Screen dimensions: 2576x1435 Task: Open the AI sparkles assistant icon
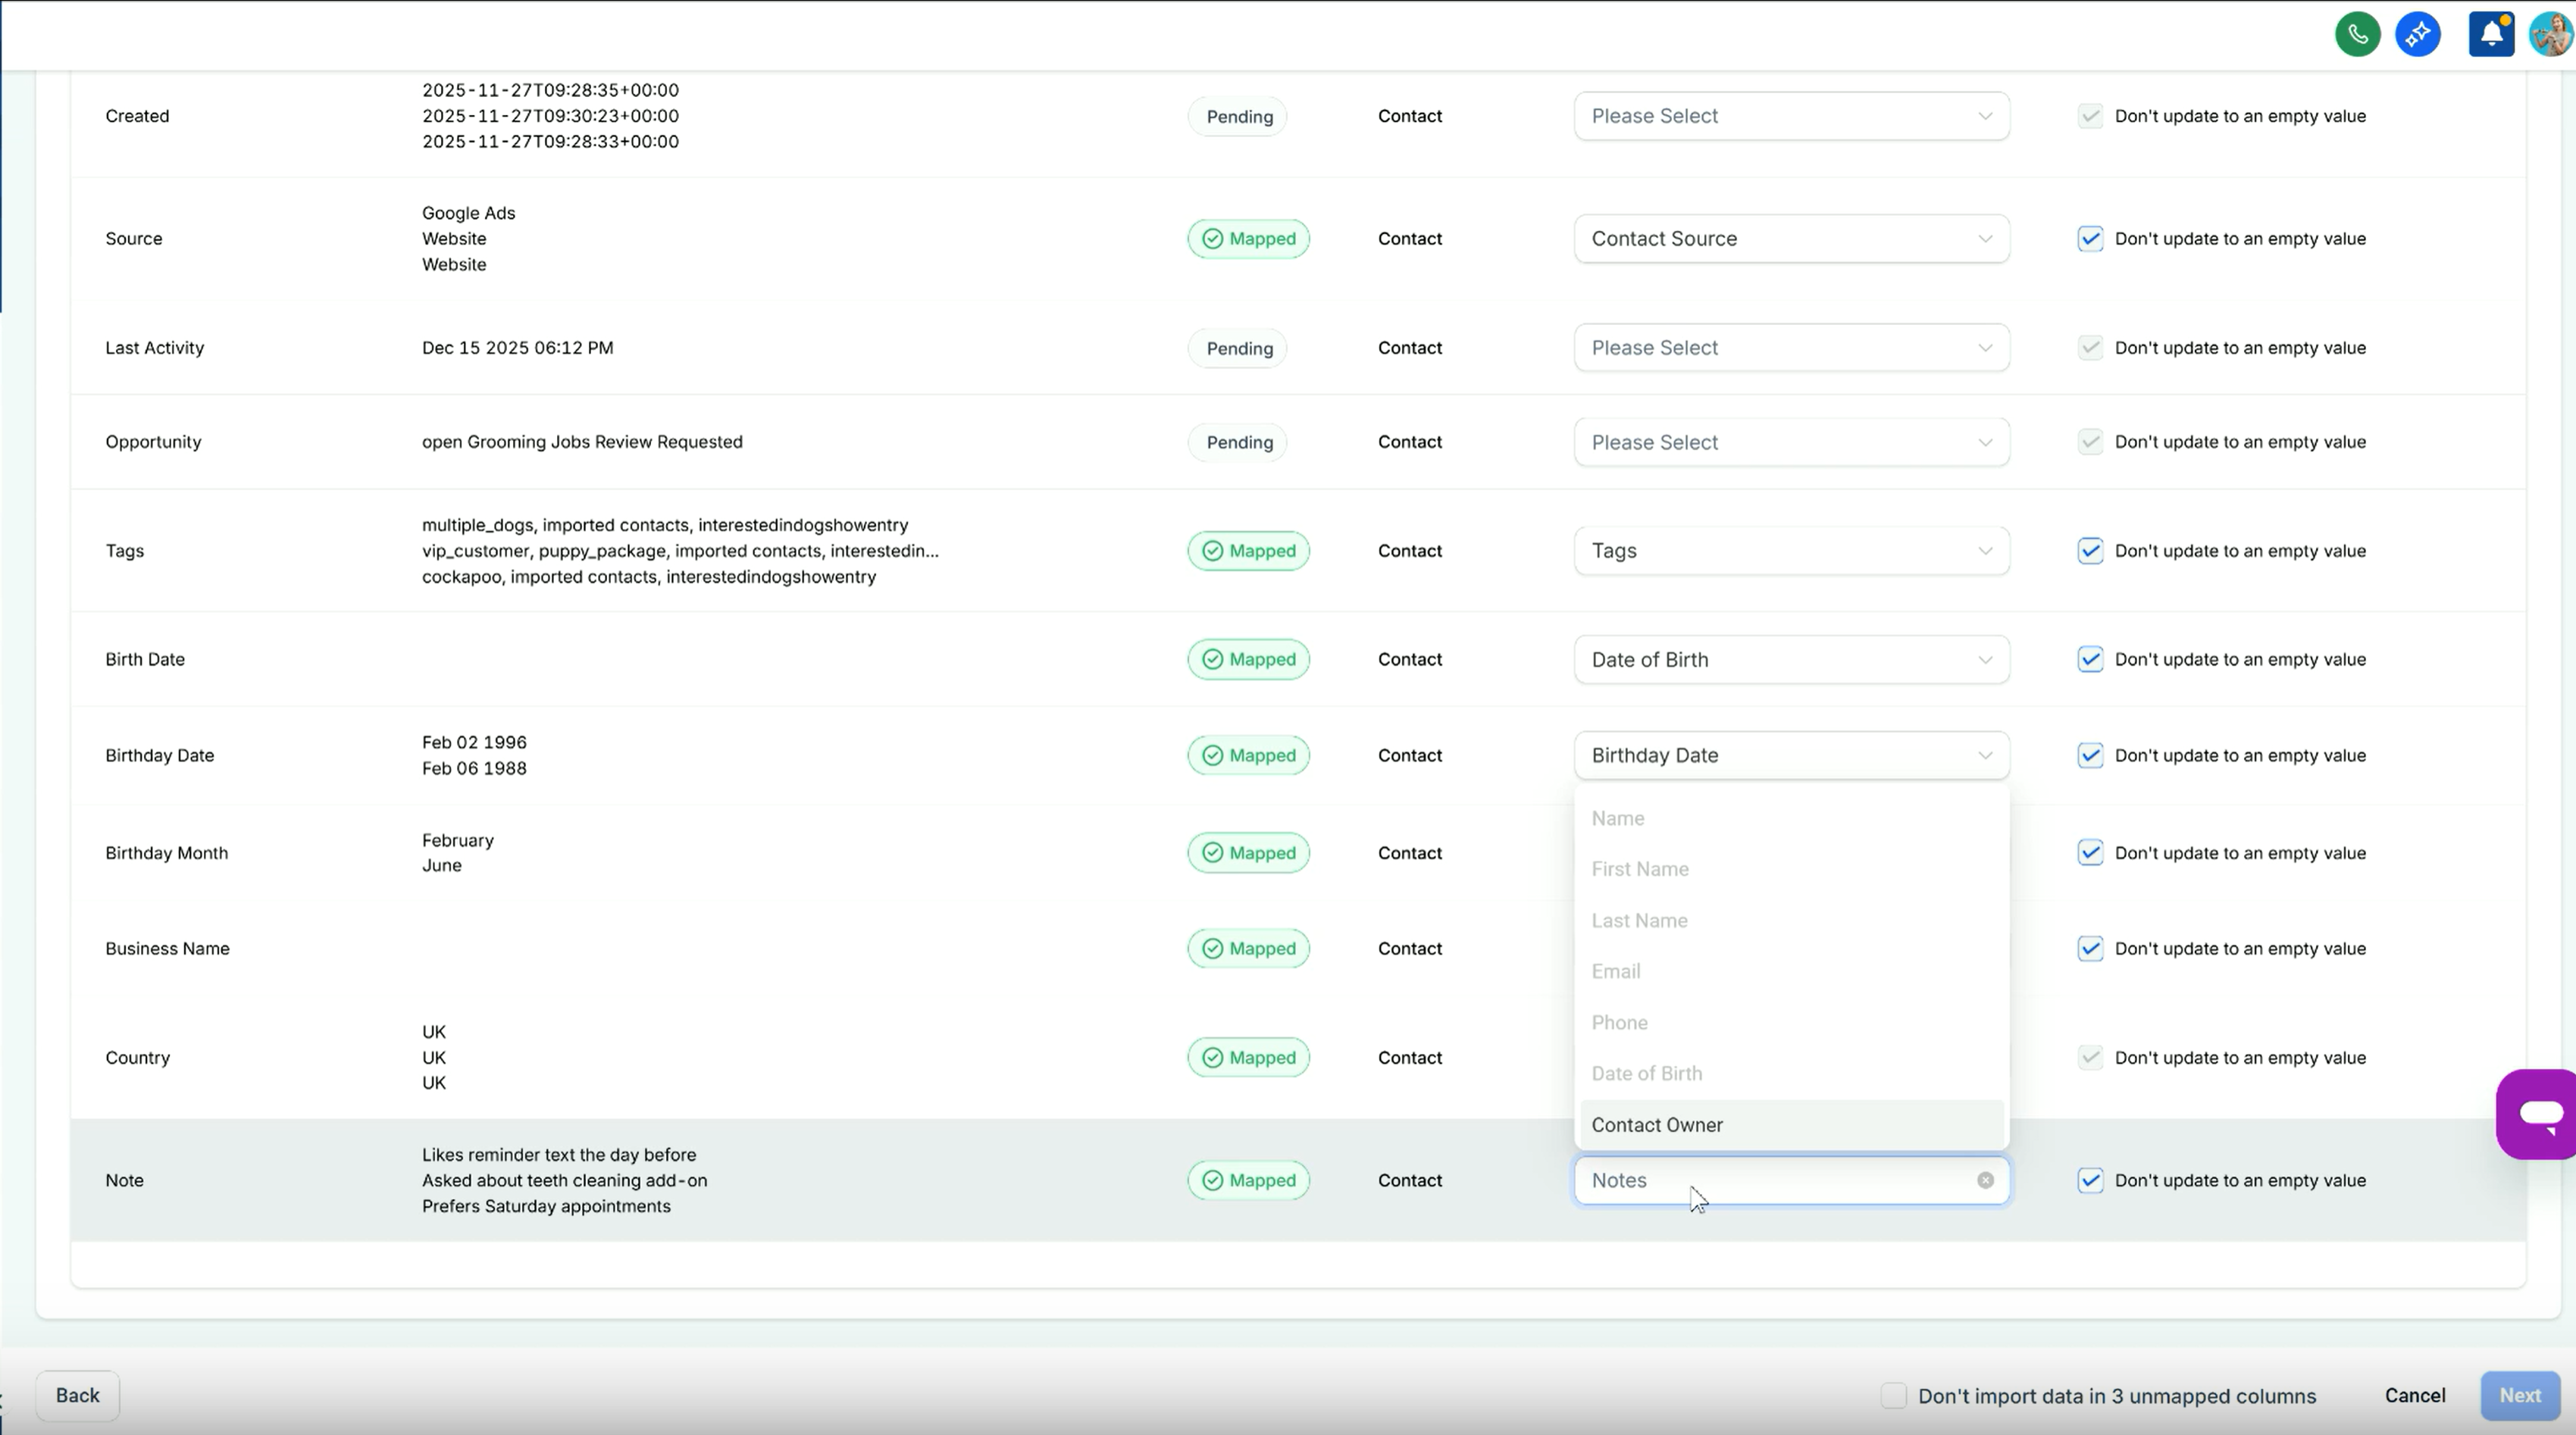(x=2419, y=33)
